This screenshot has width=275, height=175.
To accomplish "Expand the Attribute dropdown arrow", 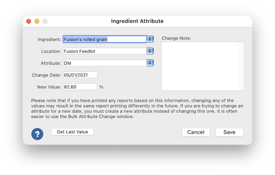I will [150, 63].
